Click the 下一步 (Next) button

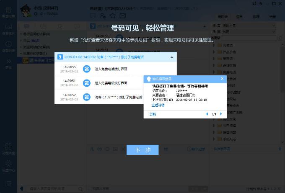coord(142,150)
